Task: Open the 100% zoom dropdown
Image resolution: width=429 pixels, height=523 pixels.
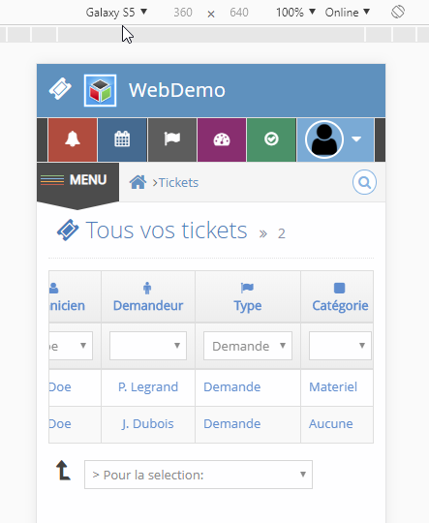Action: tap(295, 13)
